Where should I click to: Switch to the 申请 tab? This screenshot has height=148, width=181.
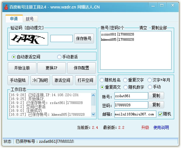tap(14, 19)
